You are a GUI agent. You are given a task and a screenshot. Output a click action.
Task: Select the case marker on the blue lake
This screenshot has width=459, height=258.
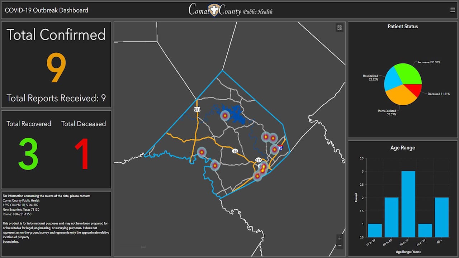click(x=225, y=116)
